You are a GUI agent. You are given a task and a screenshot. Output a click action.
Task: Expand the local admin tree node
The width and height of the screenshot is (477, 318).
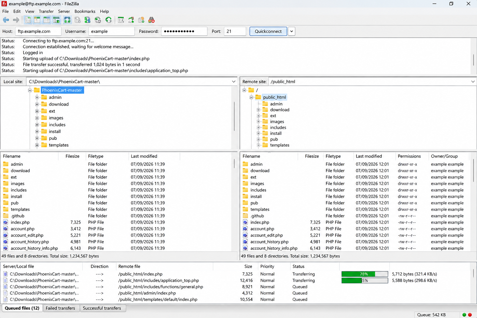(37, 98)
